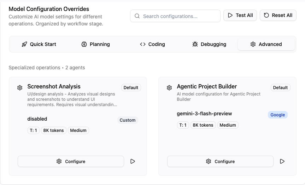Image resolution: width=305 pixels, height=185 pixels.
Task: Click the Custom badge on Screenshot Analysis
Action: tap(128, 120)
